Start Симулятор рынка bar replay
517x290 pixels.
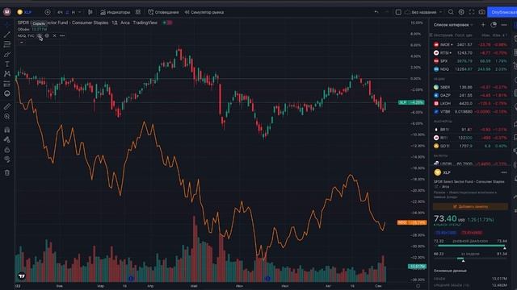click(204, 12)
